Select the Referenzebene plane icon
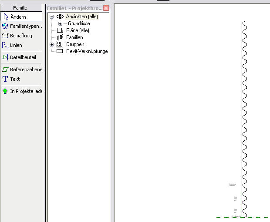Viewport: 270px width, 222px height. (x=5, y=70)
